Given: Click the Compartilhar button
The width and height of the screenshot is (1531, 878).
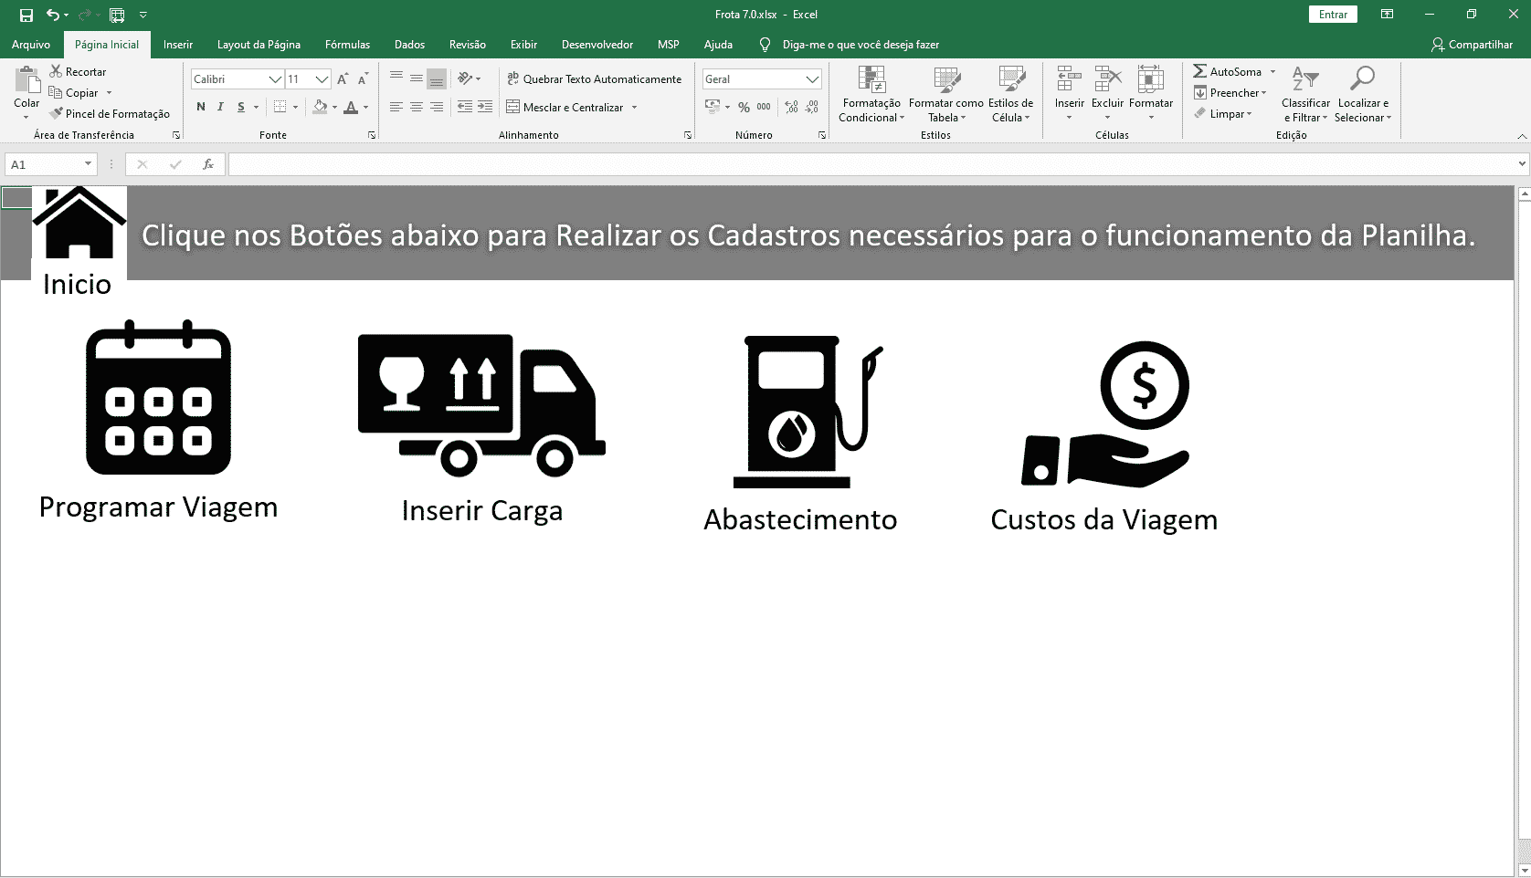Looking at the screenshot, I should pyautogui.click(x=1473, y=44).
